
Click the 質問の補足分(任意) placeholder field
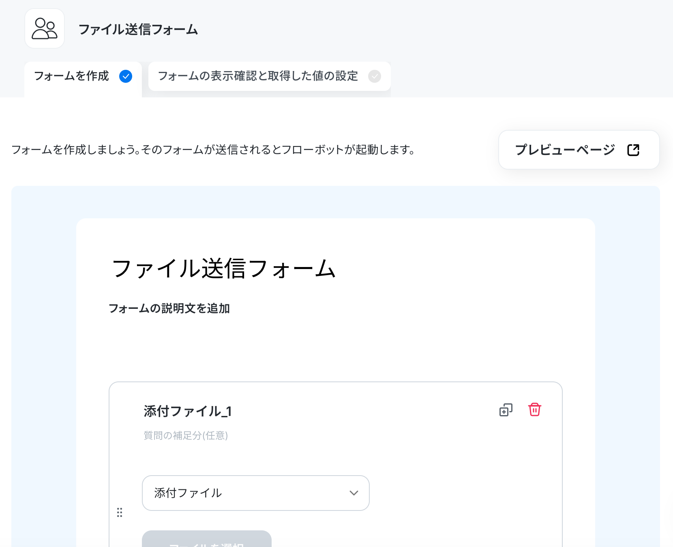(186, 436)
